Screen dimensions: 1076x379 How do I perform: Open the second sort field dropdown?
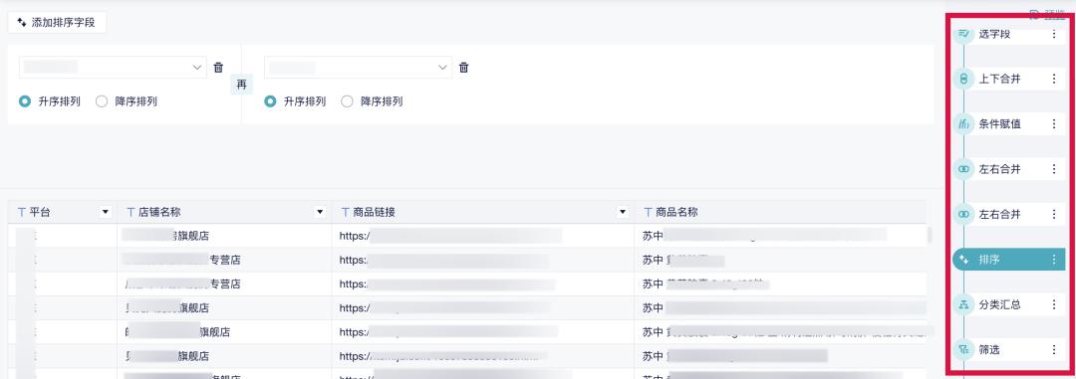click(x=358, y=68)
